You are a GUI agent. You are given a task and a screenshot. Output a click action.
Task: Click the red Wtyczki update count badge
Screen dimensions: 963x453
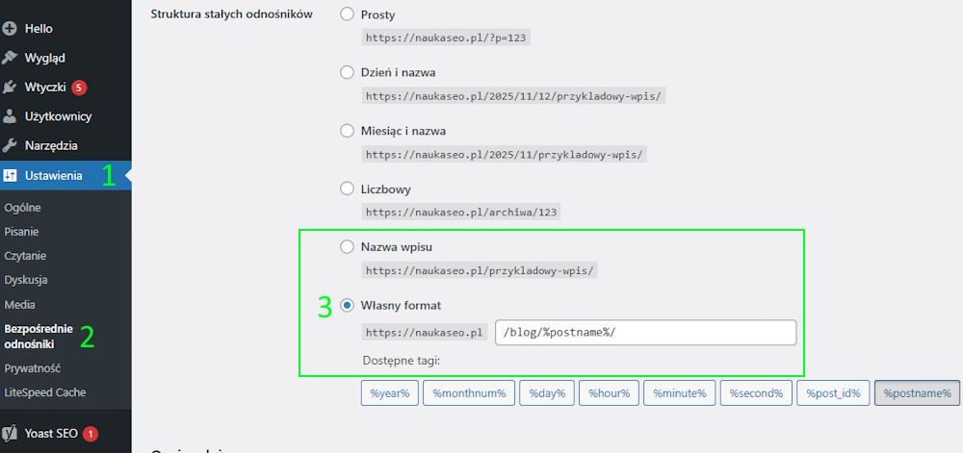79,88
